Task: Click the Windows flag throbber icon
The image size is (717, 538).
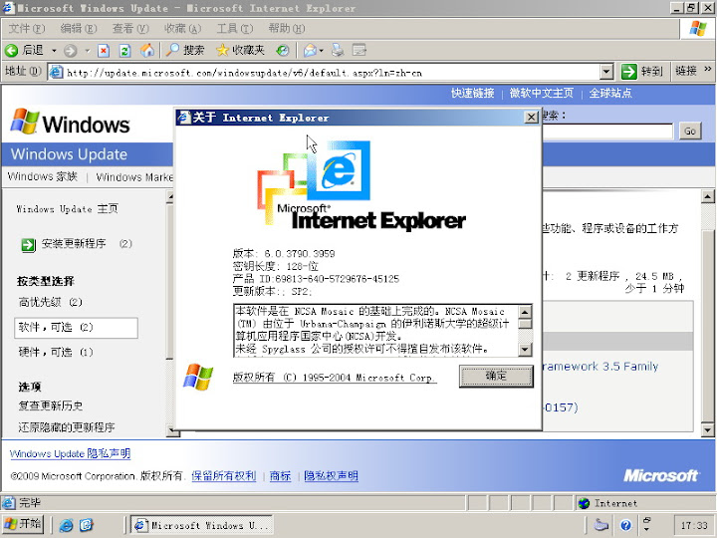Action: click(x=697, y=29)
